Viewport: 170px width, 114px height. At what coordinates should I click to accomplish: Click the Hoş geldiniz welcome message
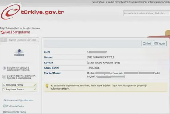tap(131, 2)
